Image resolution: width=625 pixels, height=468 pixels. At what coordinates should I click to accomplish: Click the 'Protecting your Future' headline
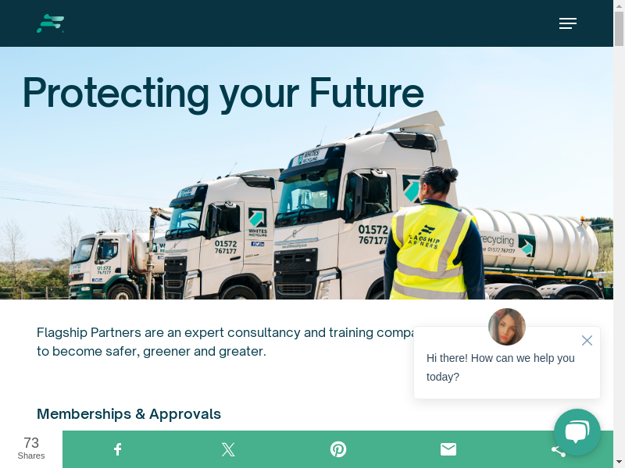(x=223, y=92)
